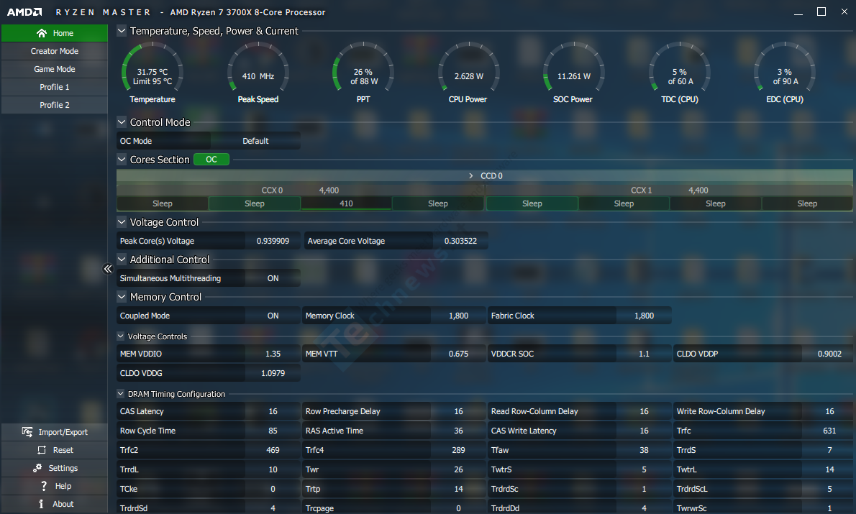Collapse DRAM Timing Configuration subsection
Screen dimensions: 856x514
tap(121, 393)
